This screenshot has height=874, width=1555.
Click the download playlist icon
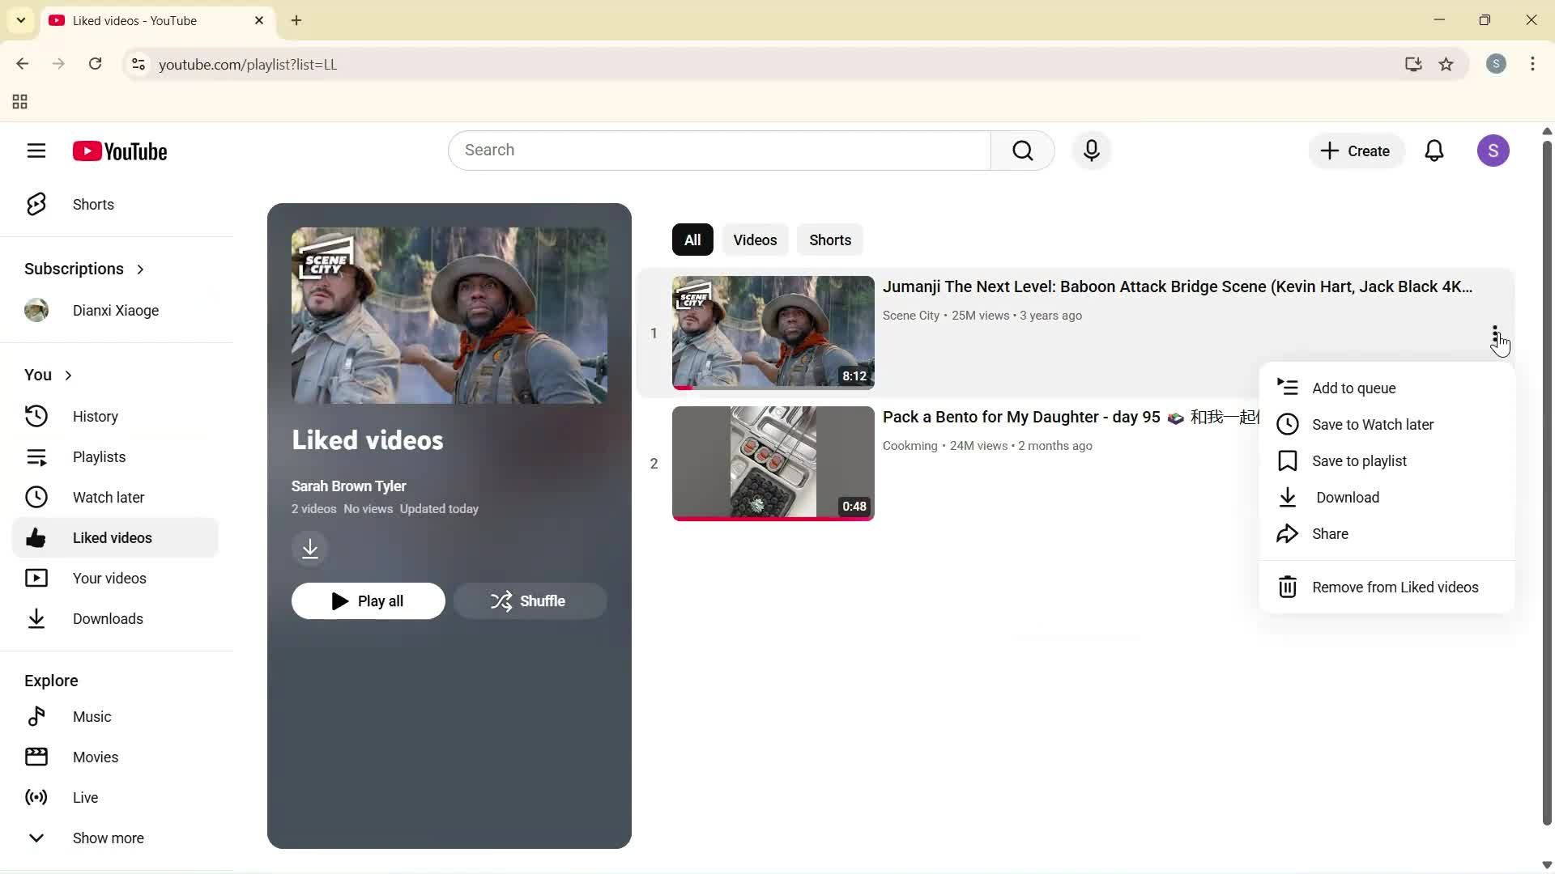coord(310,548)
